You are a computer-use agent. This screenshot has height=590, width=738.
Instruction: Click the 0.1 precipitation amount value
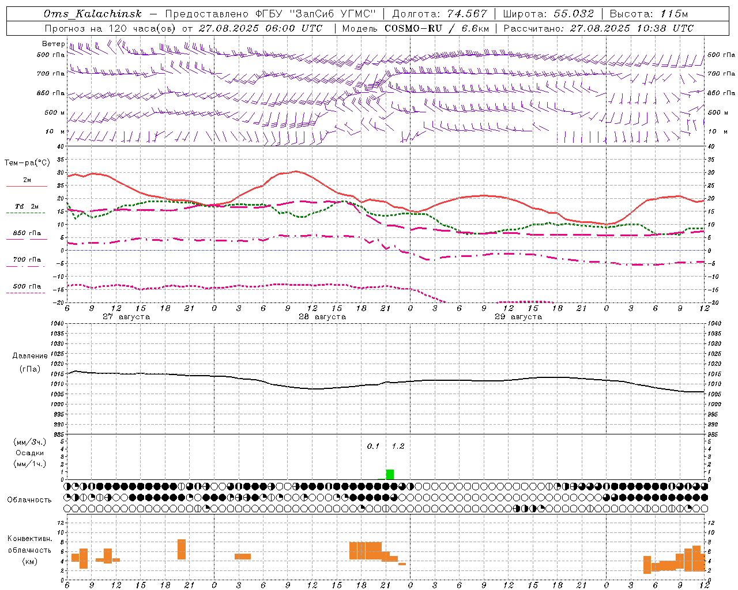(374, 447)
